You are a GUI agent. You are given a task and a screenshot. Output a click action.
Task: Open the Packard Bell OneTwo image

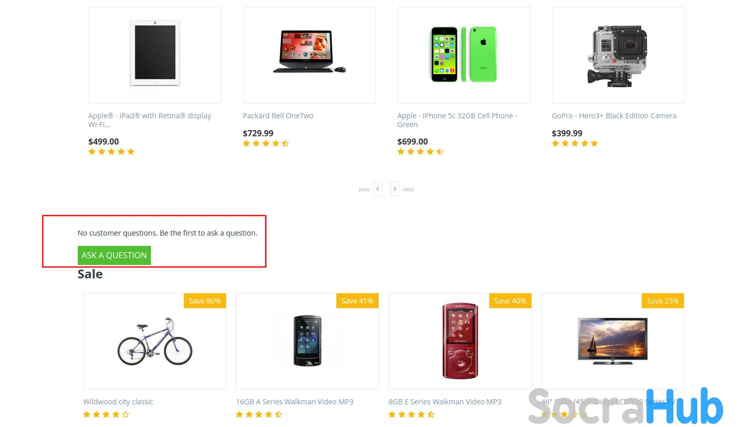[309, 53]
